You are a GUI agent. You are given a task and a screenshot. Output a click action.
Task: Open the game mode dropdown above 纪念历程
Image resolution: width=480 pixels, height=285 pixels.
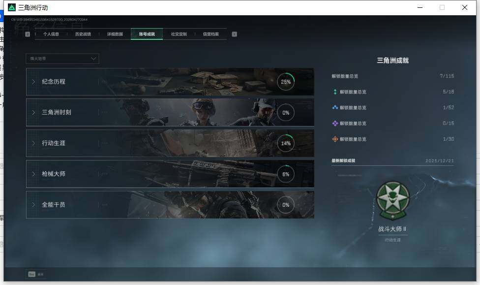coord(62,59)
